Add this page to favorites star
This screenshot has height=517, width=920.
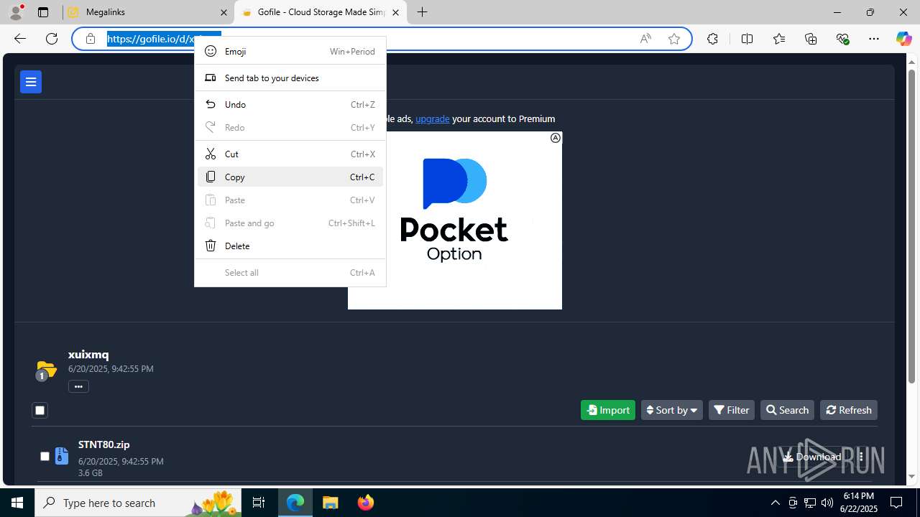[674, 39]
